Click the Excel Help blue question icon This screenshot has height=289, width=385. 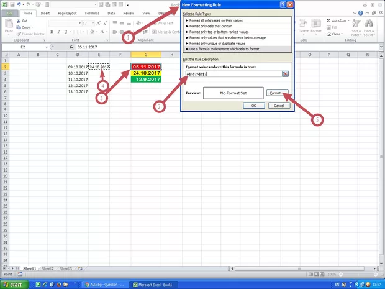point(360,13)
